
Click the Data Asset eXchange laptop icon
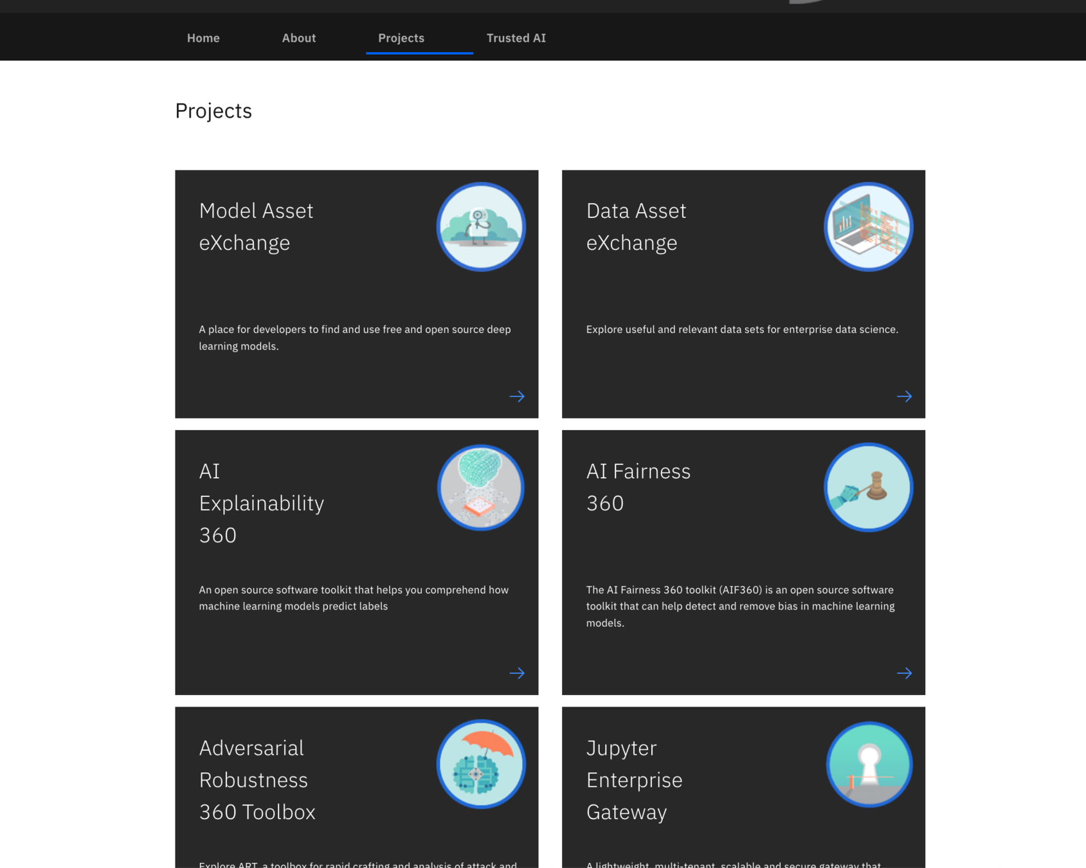point(868,227)
